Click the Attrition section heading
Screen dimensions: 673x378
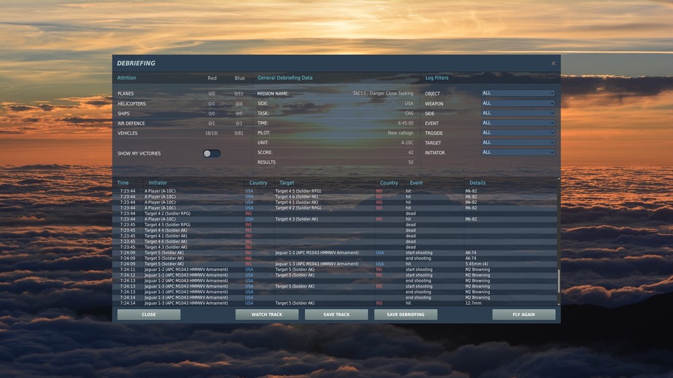coord(127,77)
